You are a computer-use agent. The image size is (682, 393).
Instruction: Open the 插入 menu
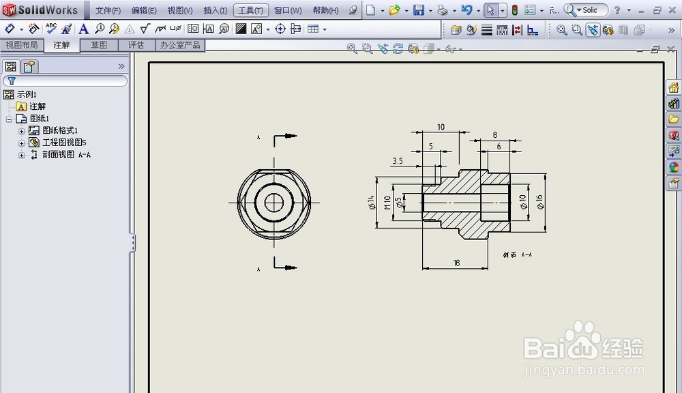[x=215, y=10]
